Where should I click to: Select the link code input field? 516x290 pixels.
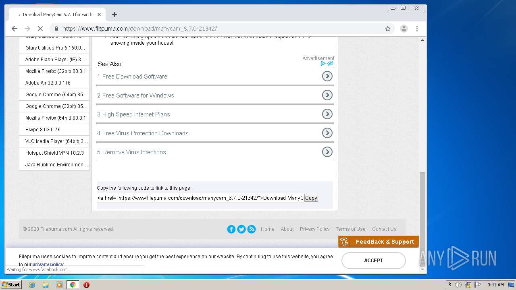pos(200,198)
